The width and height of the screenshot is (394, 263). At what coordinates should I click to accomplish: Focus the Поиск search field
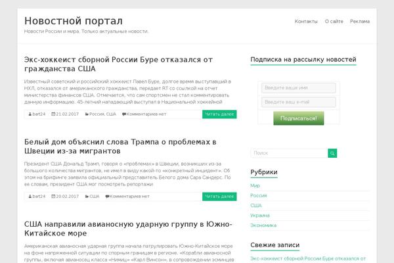[x=289, y=153]
